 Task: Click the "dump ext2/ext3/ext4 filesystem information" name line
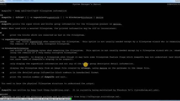[x=41, y=11]
